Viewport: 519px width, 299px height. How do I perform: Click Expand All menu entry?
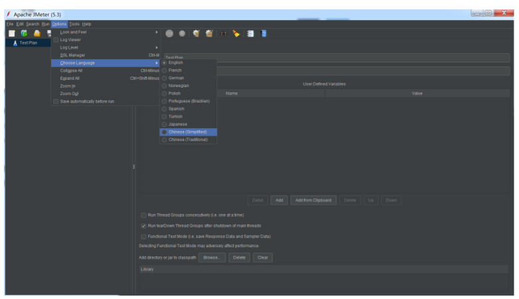(105, 78)
